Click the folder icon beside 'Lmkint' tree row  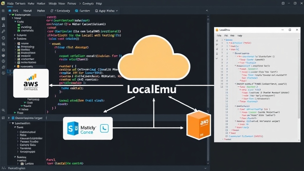click(x=22, y=164)
